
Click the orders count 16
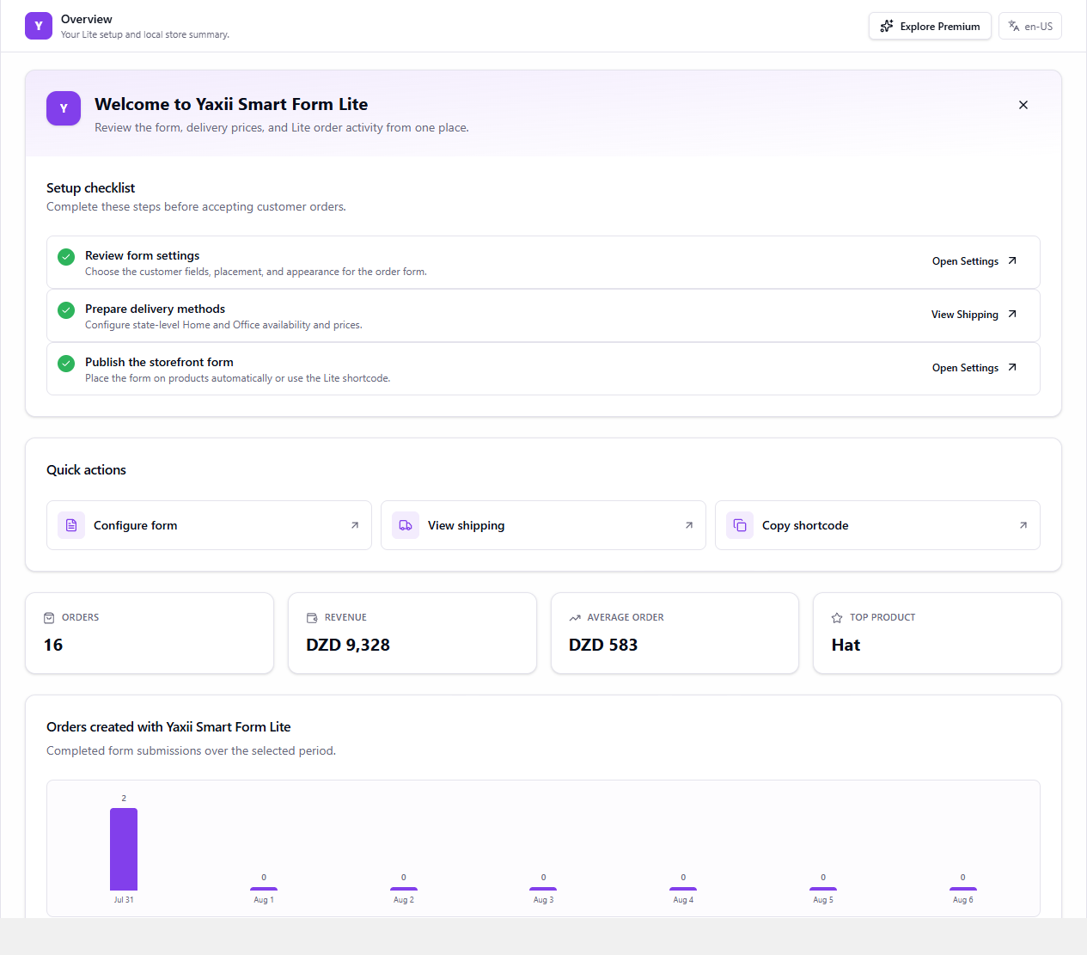click(53, 645)
